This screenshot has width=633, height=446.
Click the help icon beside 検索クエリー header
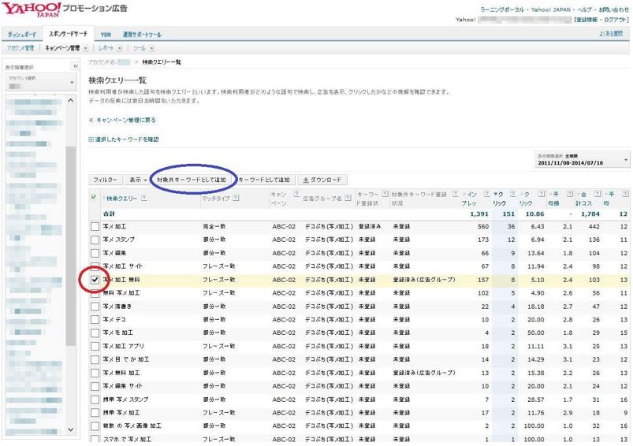(144, 198)
